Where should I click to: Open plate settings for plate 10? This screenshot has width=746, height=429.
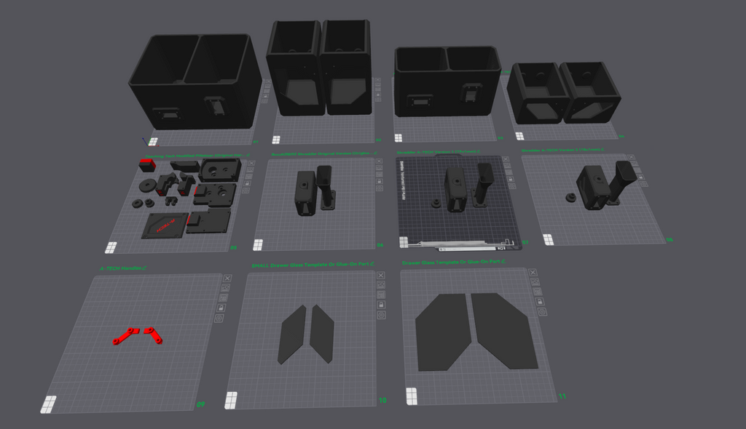[381, 315]
